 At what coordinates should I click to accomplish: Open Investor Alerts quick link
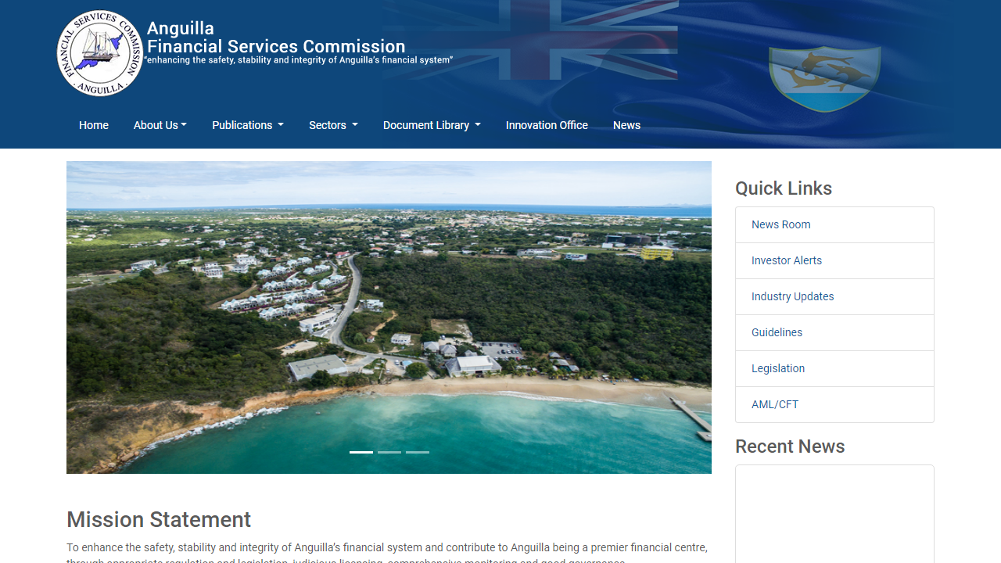coord(786,260)
